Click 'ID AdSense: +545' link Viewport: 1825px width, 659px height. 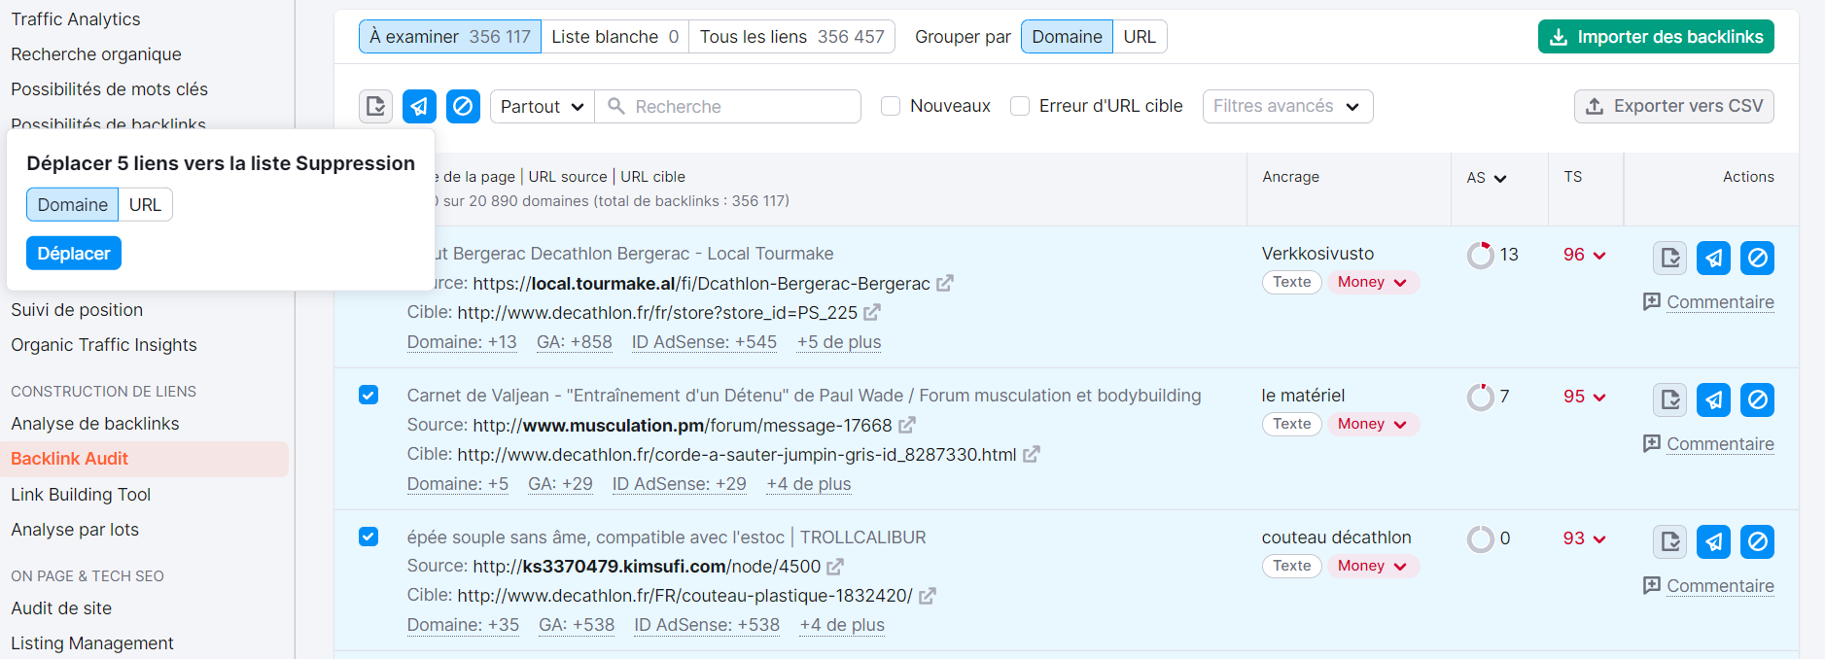click(x=704, y=342)
